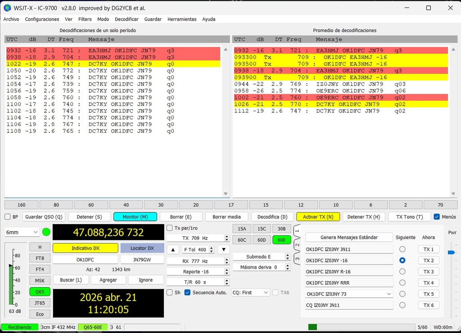Open the Herramientas menu

(x=182, y=19)
